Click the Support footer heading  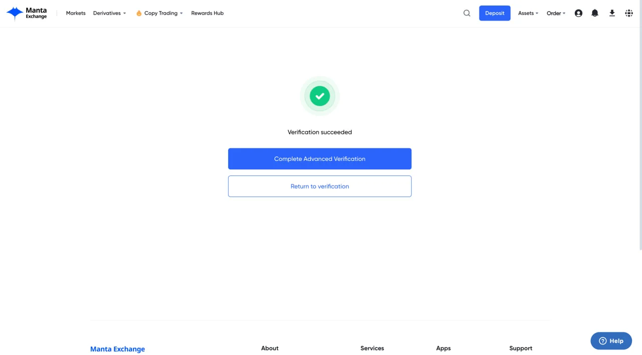(x=521, y=348)
